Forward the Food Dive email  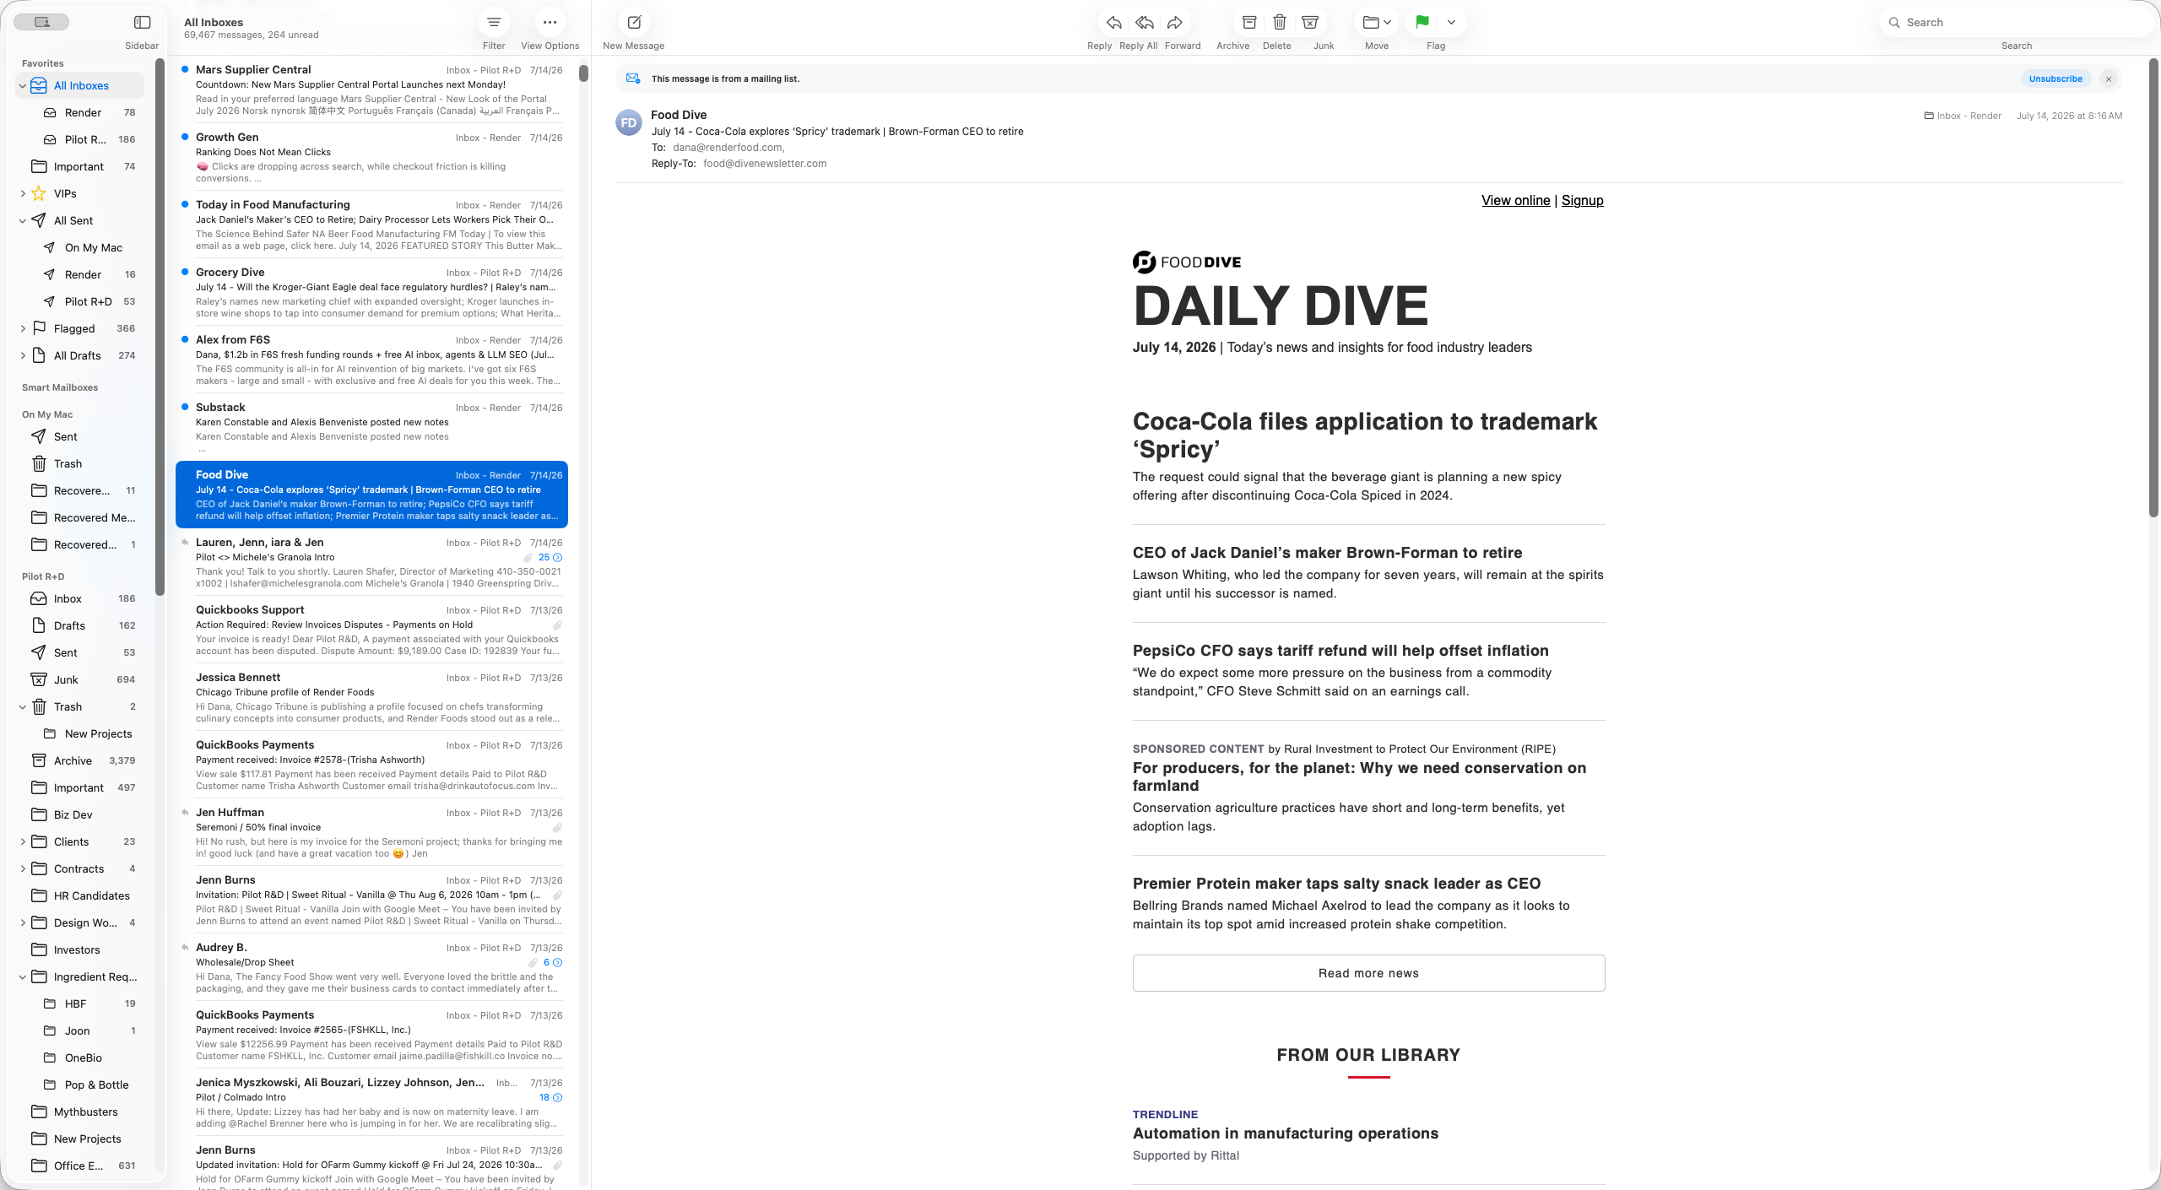tap(1175, 23)
